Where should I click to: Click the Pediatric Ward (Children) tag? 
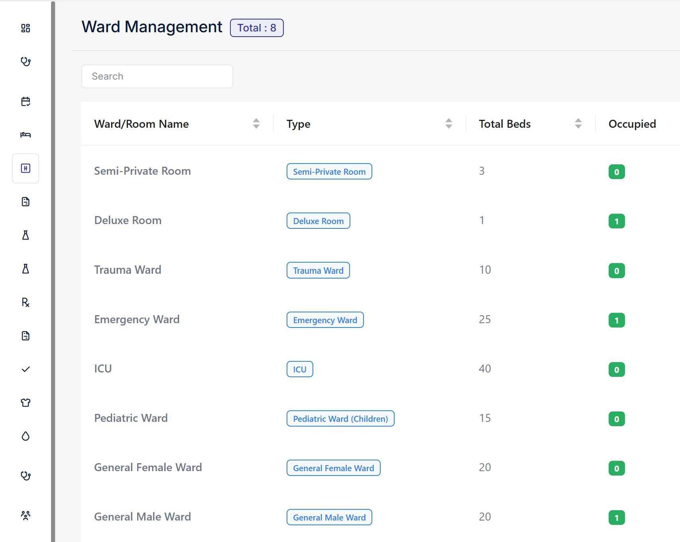[340, 419]
